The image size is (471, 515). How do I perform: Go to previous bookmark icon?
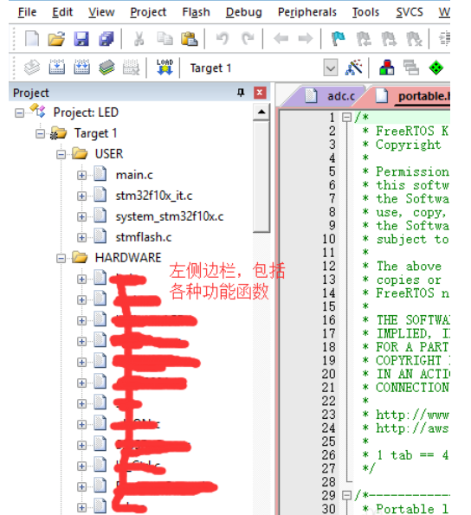click(364, 38)
